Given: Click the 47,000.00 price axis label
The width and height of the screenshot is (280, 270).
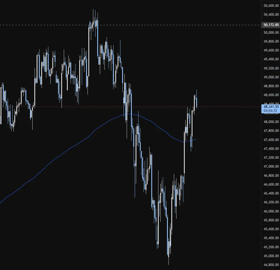Looking at the screenshot, I should tap(271, 166).
